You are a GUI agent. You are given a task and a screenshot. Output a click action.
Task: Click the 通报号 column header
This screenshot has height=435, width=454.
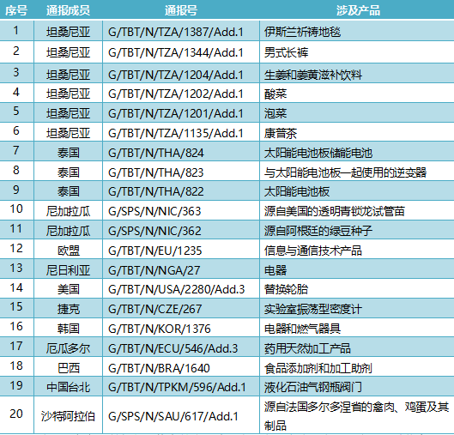tap(181, 10)
